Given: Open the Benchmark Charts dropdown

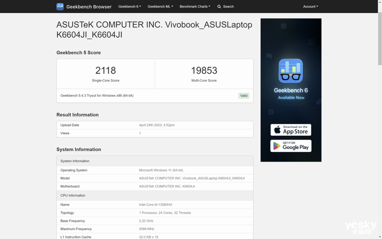Looking at the screenshot, I should pyautogui.click(x=195, y=7).
